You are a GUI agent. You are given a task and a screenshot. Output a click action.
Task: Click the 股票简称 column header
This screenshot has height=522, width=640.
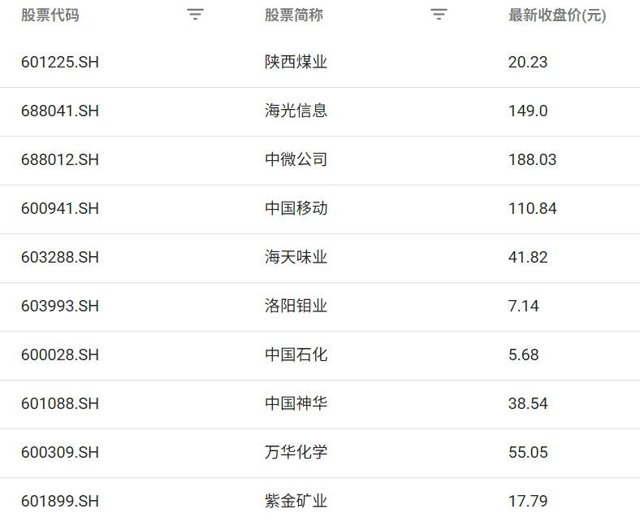[294, 15]
